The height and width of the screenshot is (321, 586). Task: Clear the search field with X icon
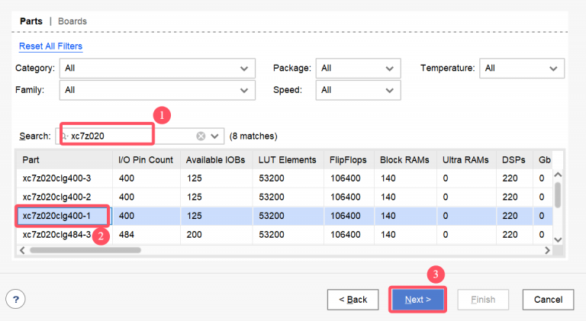[x=201, y=136]
